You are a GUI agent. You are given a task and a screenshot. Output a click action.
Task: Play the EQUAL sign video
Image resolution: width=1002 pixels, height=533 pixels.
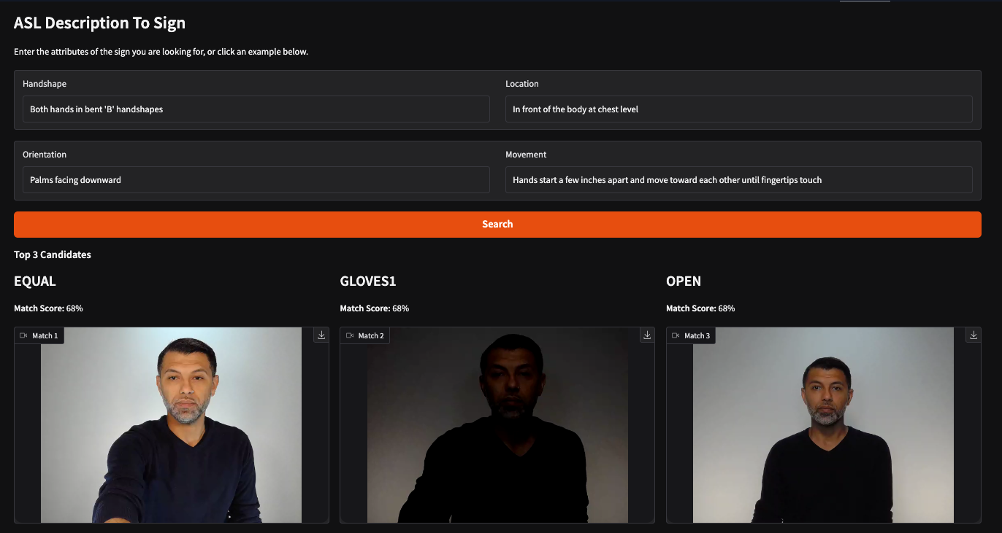tap(171, 430)
